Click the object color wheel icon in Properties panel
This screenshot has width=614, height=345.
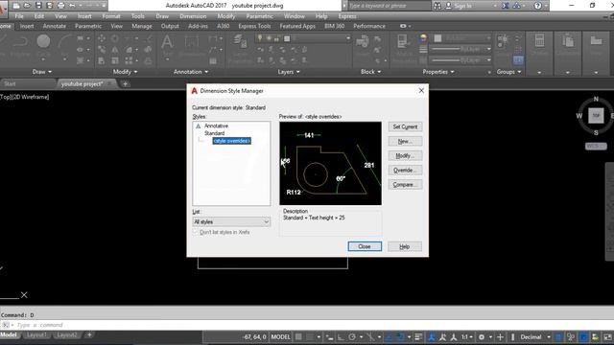tap(423, 38)
